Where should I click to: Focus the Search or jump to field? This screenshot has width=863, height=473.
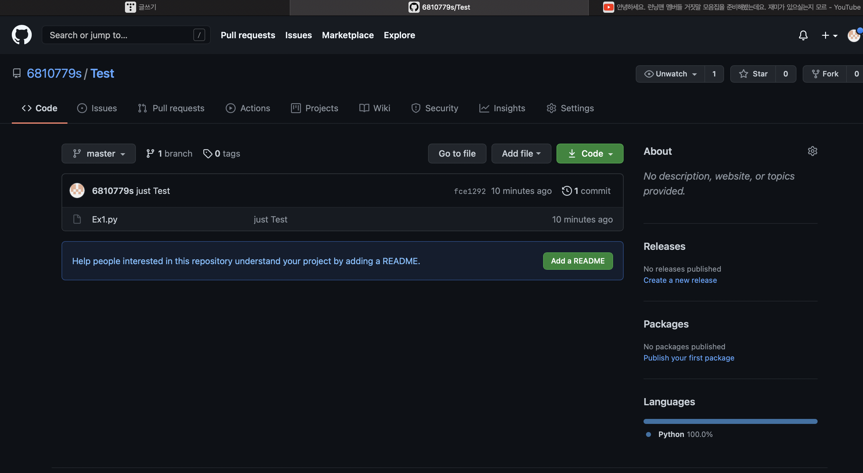pyautogui.click(x=121, y=35)
